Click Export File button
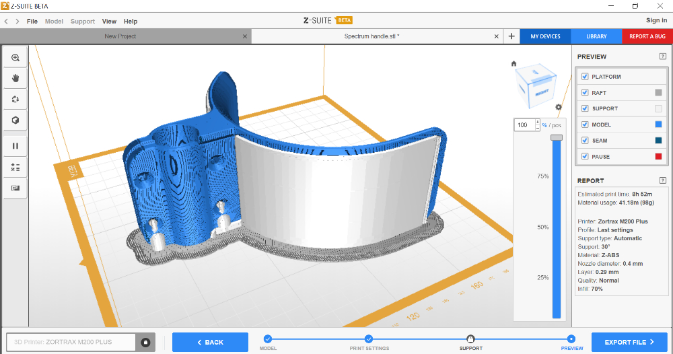 tap(629, 342)
